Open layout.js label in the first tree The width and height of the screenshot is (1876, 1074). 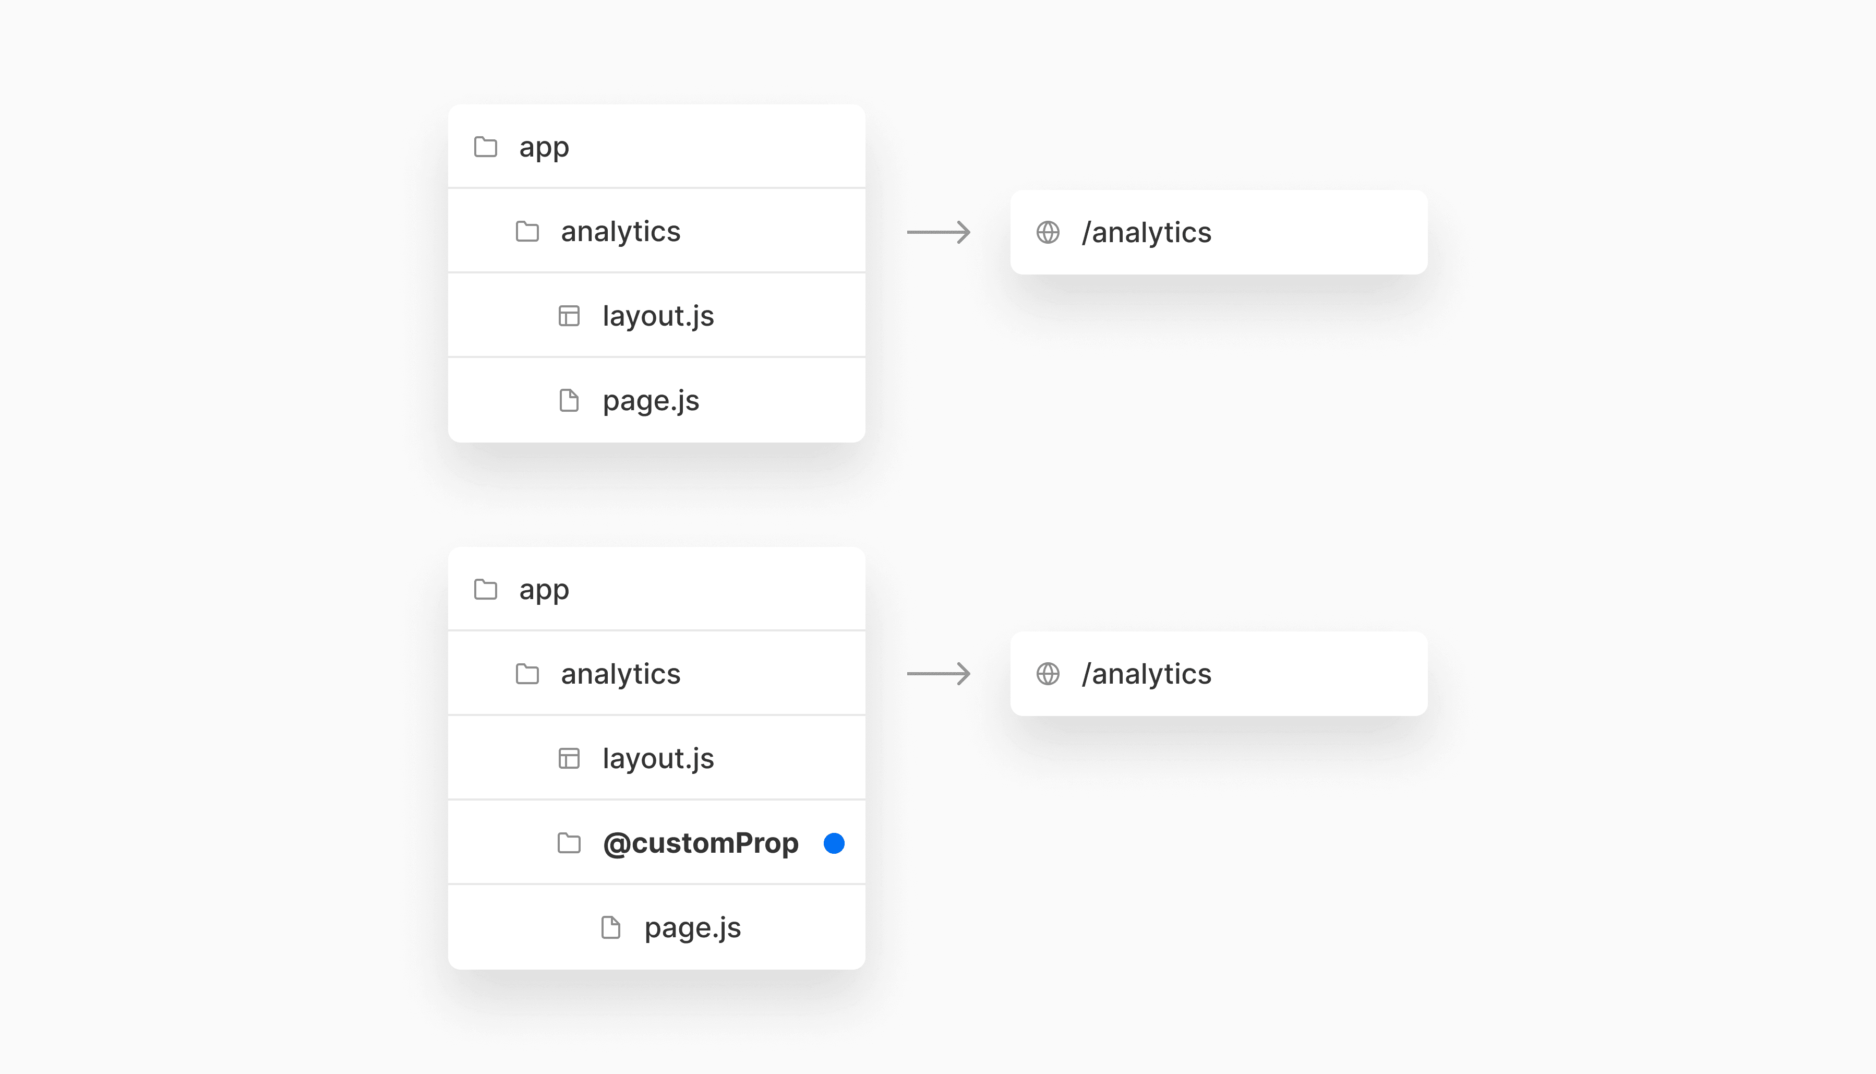[658, 316]
